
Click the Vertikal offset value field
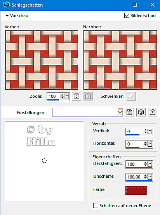point(134,132)
